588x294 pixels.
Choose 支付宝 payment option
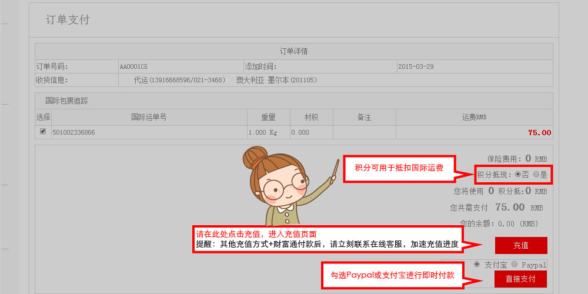coord(477,264)
